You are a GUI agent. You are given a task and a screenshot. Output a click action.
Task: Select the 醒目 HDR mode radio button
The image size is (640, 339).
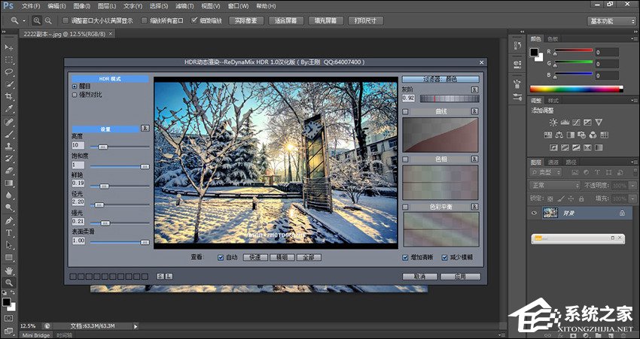tap(74, 86)
